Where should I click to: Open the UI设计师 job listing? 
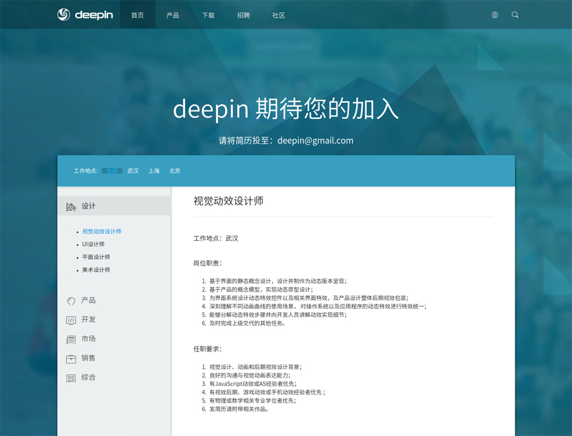click(x=93, y=244)
